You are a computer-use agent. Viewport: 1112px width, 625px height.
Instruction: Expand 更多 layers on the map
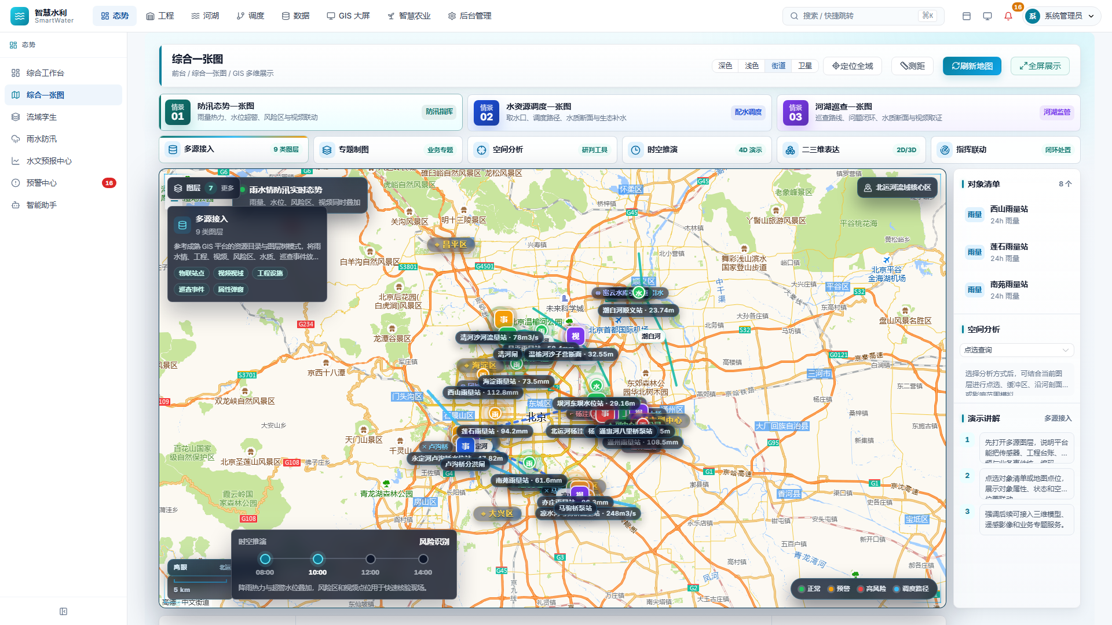pos(227,188)
